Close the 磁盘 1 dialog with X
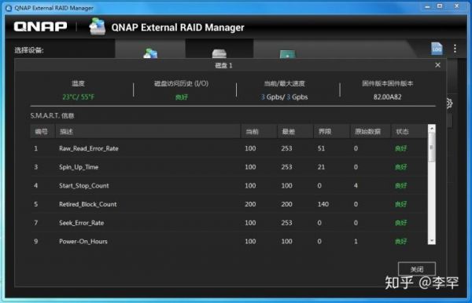 coord(437,65)
